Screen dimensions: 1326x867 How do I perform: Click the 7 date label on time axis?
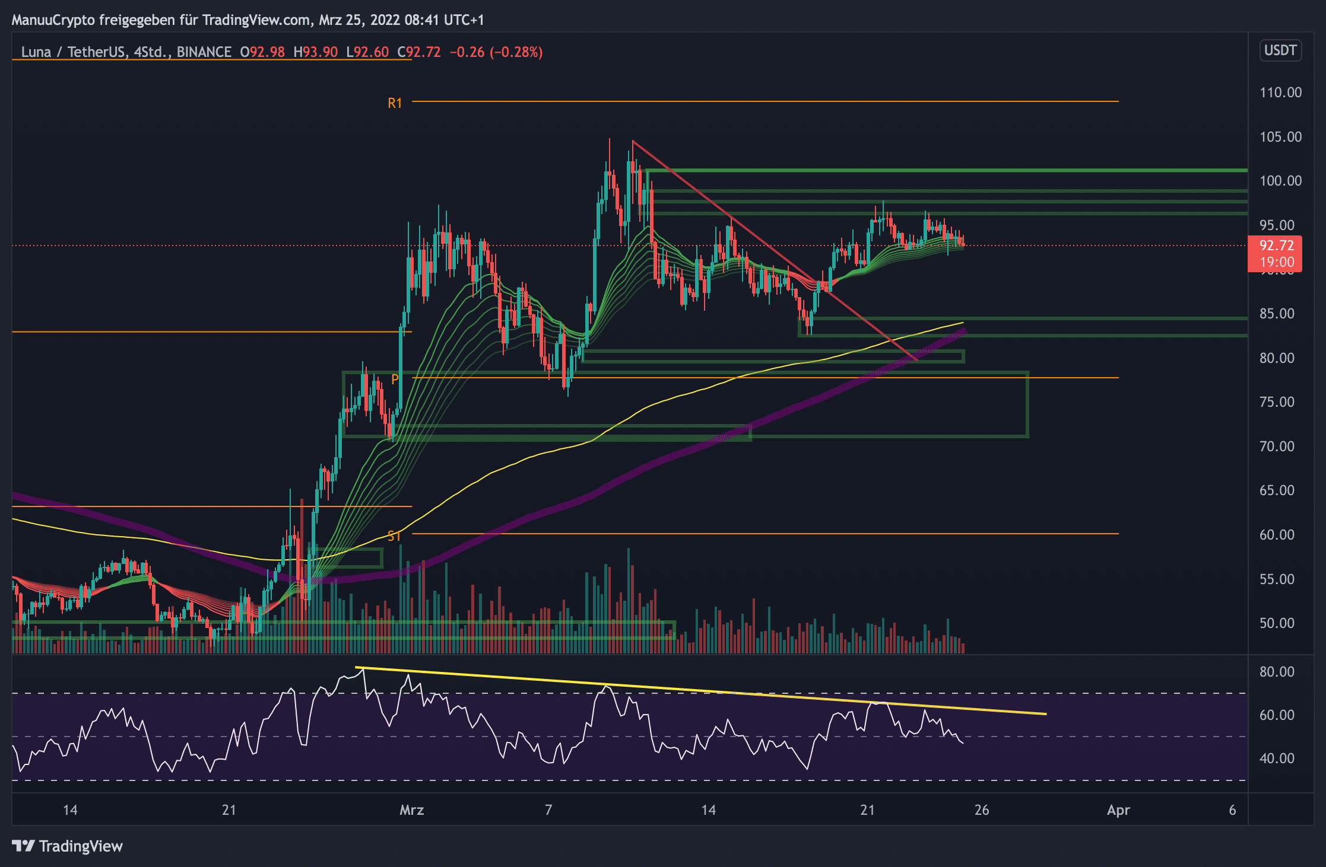[x=548, y=810]
